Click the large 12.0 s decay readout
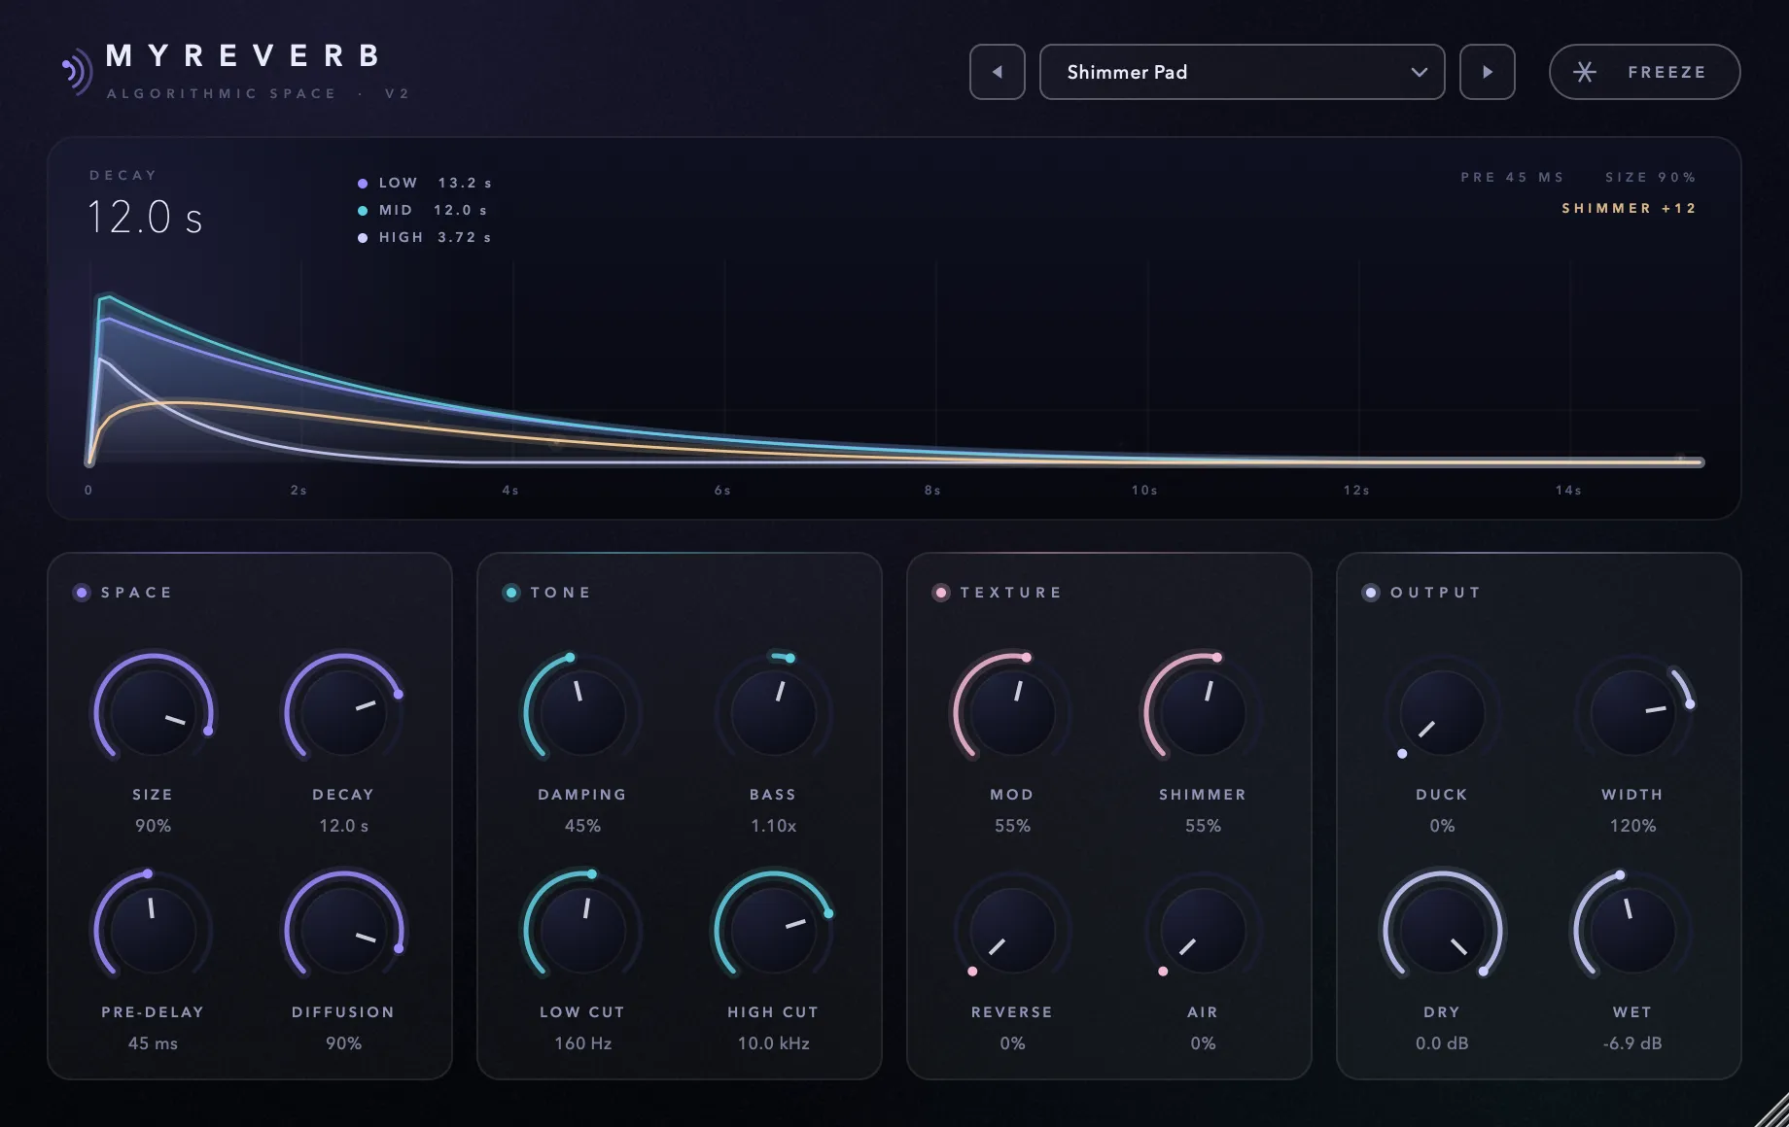Viewport: 1789px width, 1127px height. (x=145, y=217)
